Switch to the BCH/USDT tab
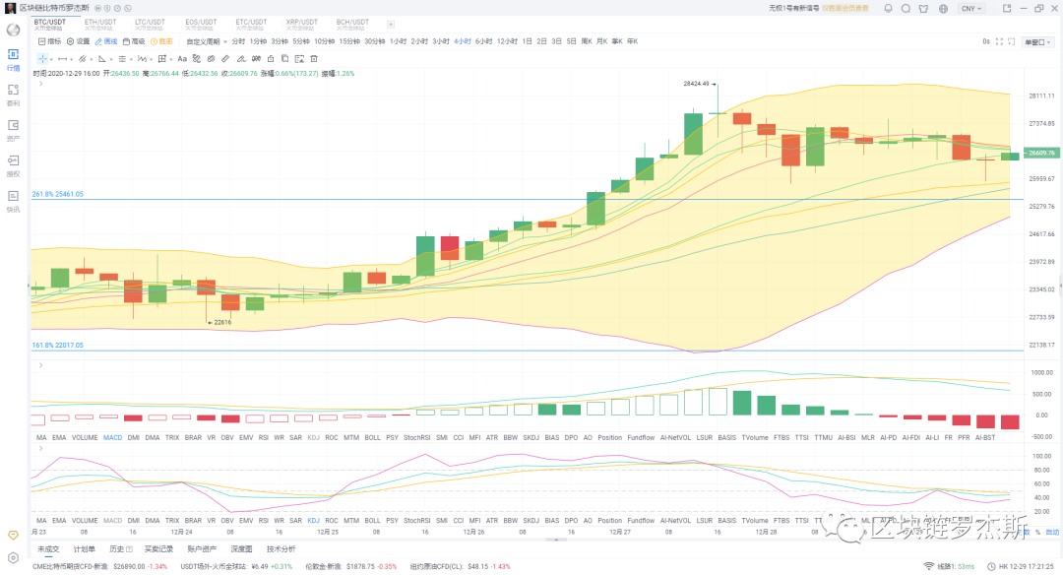The image size is (1063, 575). [352, 25]
